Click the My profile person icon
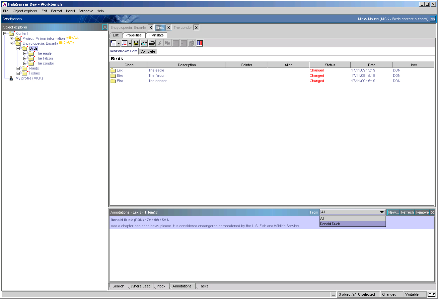Image resolution: width=438 pixels, height=299 pixels. pos(11,78)
